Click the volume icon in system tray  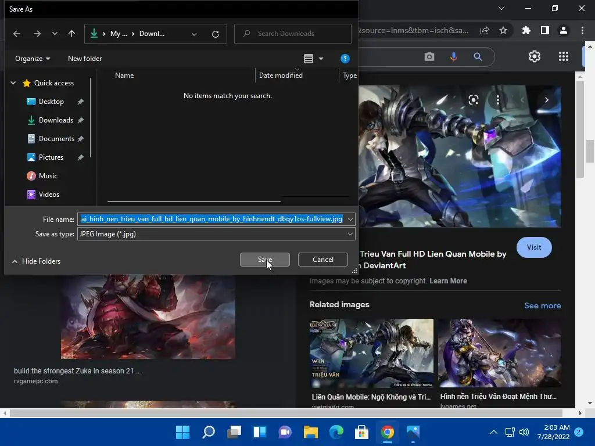coord(524,432)
